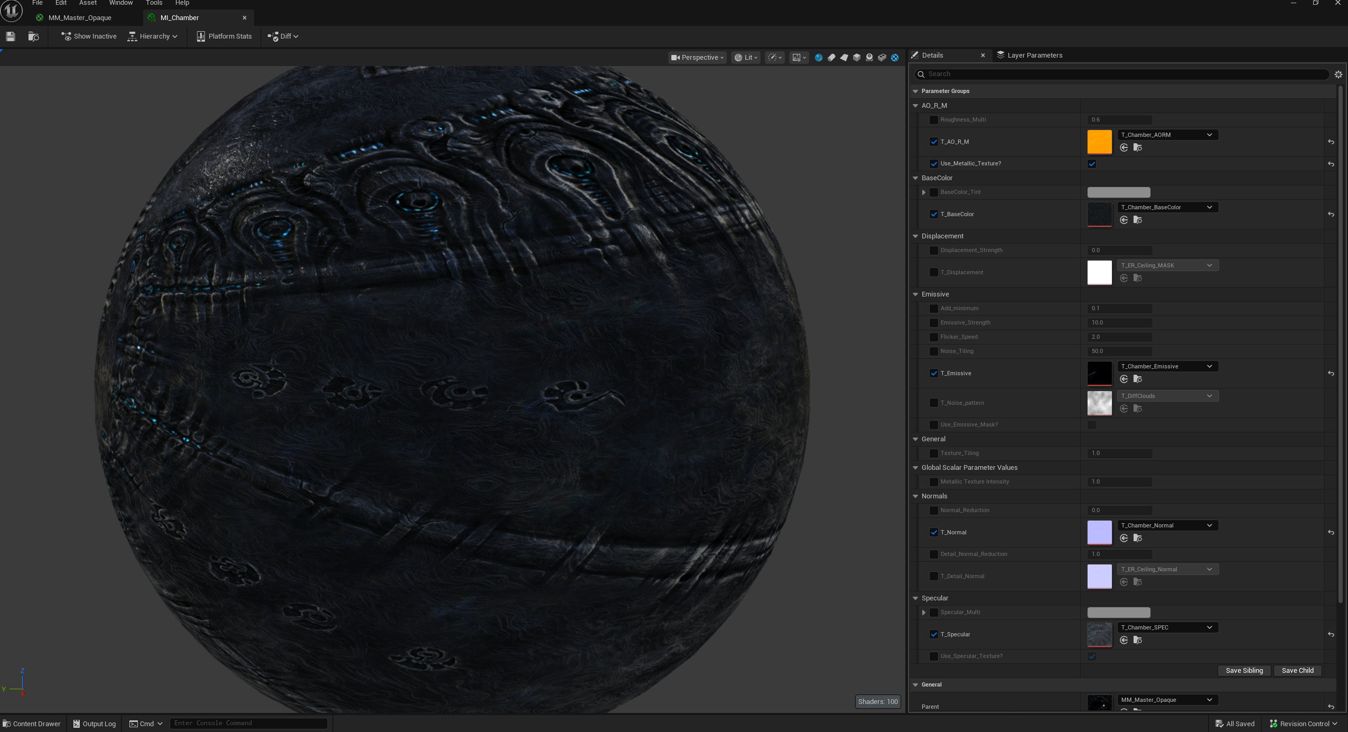The height and width of the screenshot is (732, 1348).
Task: Click the Save Child button
Action: click(1297, 671)
